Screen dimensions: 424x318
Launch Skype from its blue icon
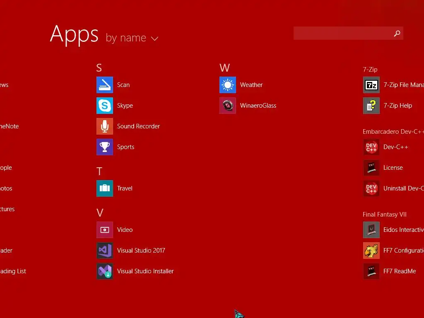(x=105, y=106)
